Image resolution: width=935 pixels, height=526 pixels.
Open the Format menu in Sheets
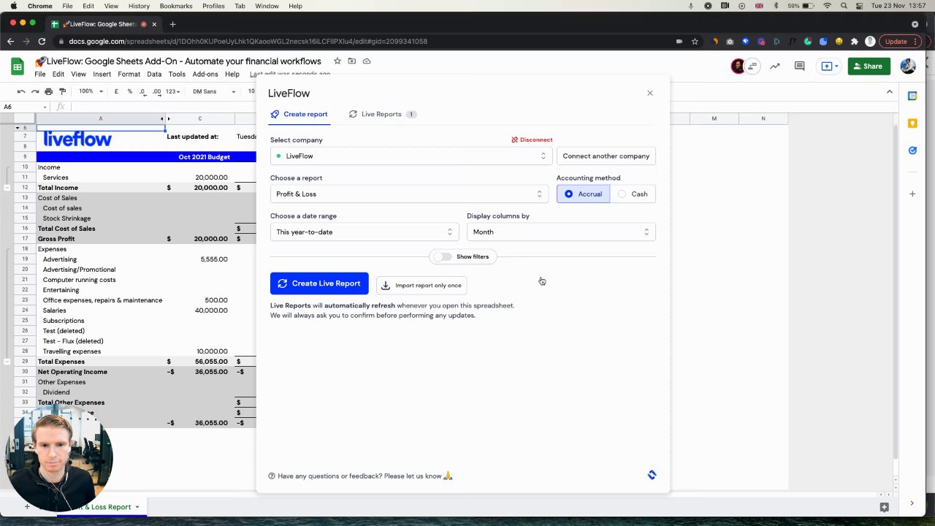pyautogui.click(x=129, y=74)
